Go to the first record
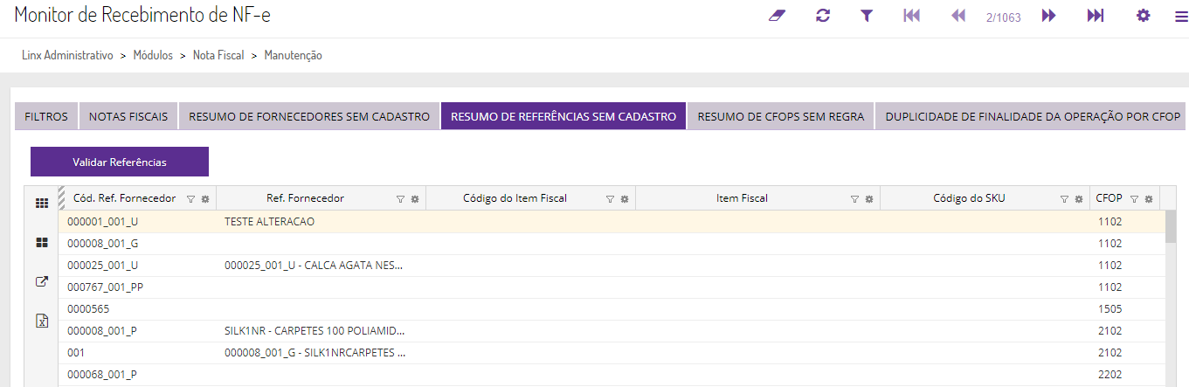This screenshot has width=1189, height=387. [911, 16]
